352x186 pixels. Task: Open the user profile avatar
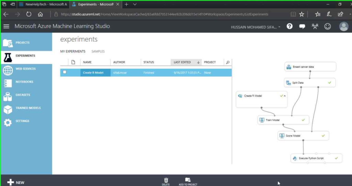343,26
